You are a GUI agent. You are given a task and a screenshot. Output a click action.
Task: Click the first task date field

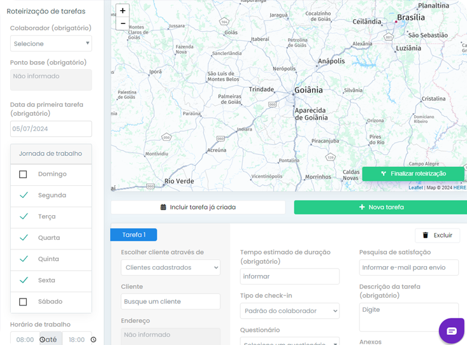click(x=51, y=129)
